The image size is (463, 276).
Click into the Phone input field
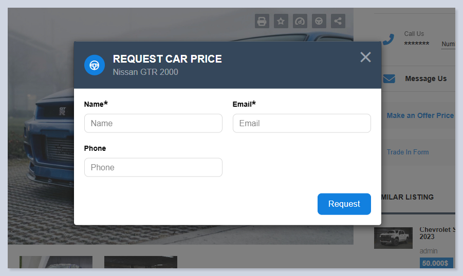click(153, 167)
